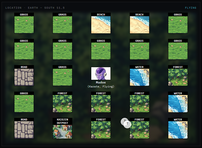Click the FLYING status label

(190, 8)
